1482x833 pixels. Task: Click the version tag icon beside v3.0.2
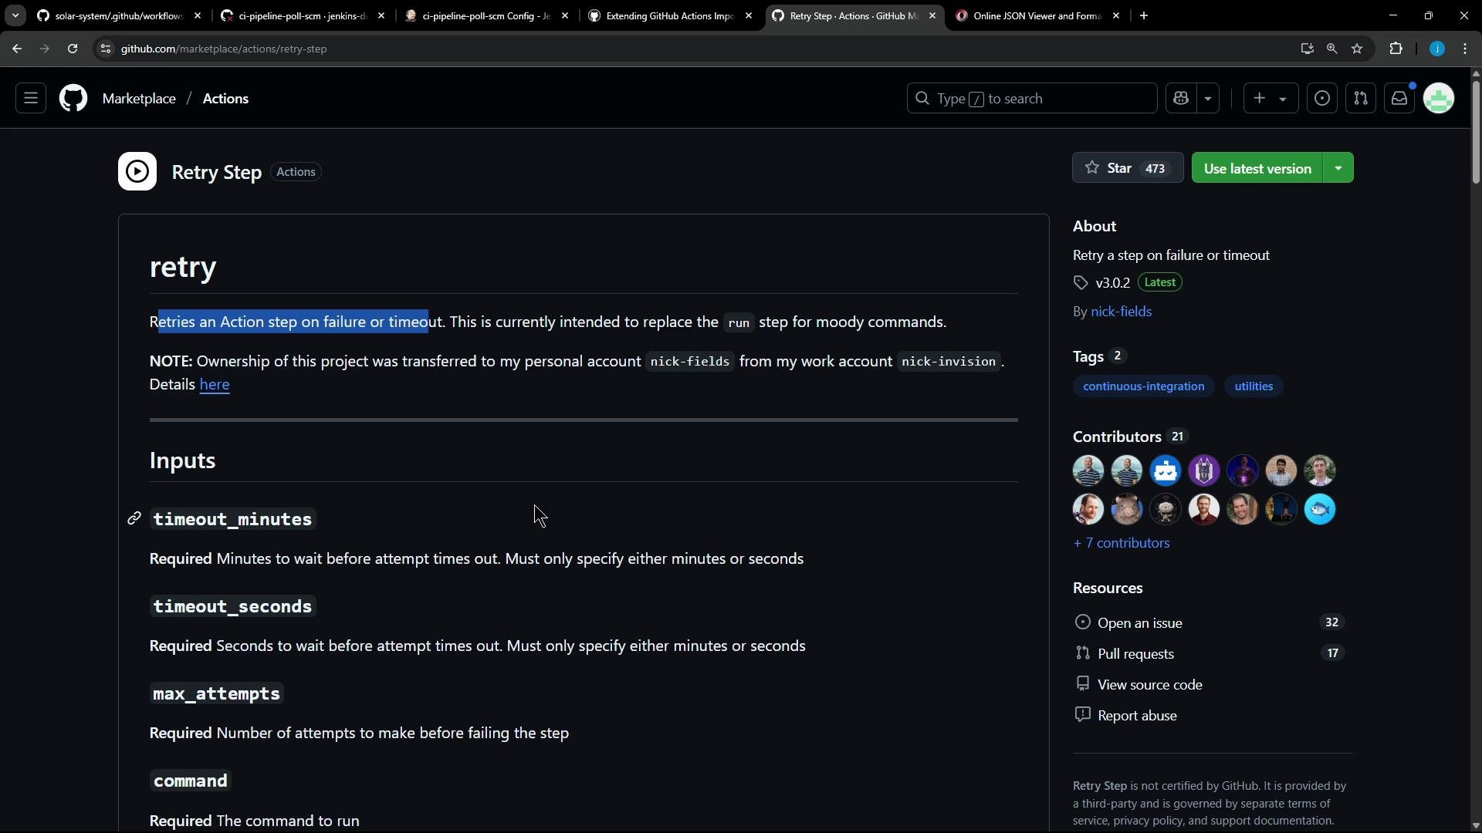tap(1081, 283)
